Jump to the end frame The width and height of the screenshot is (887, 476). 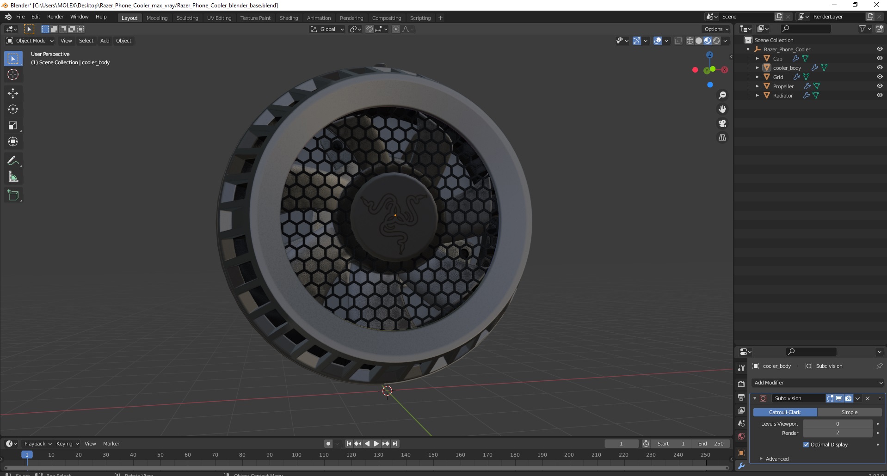[x=395, y=444]
